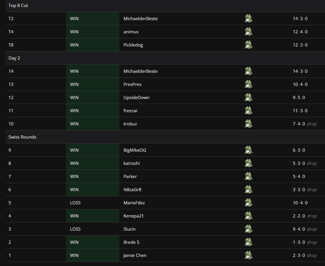Click the deck icon in the Brede S row

click(248, 242)
